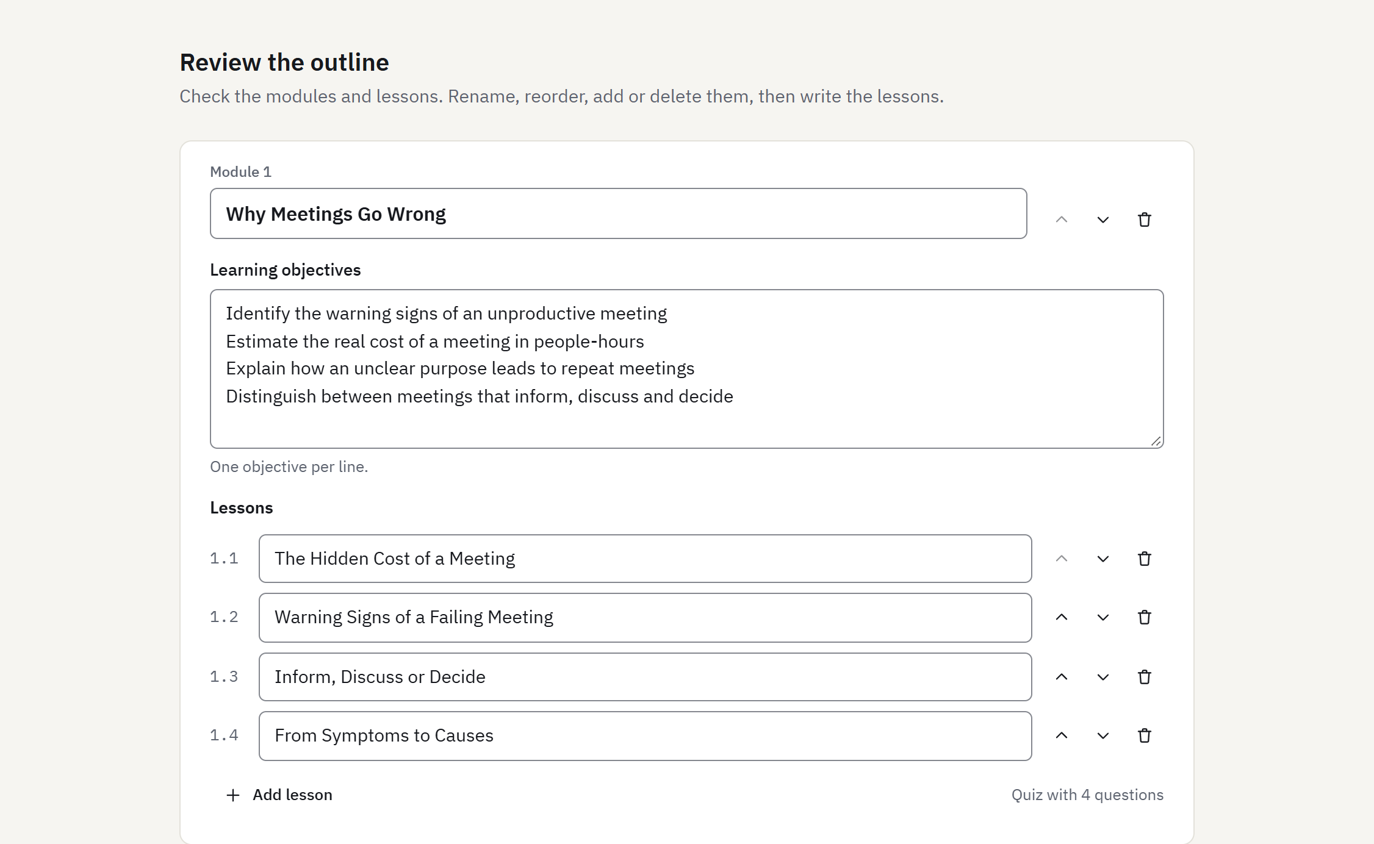Grab the objectives textarea resize handle
1374x844 pixels.
click(x=1156, y=442)
